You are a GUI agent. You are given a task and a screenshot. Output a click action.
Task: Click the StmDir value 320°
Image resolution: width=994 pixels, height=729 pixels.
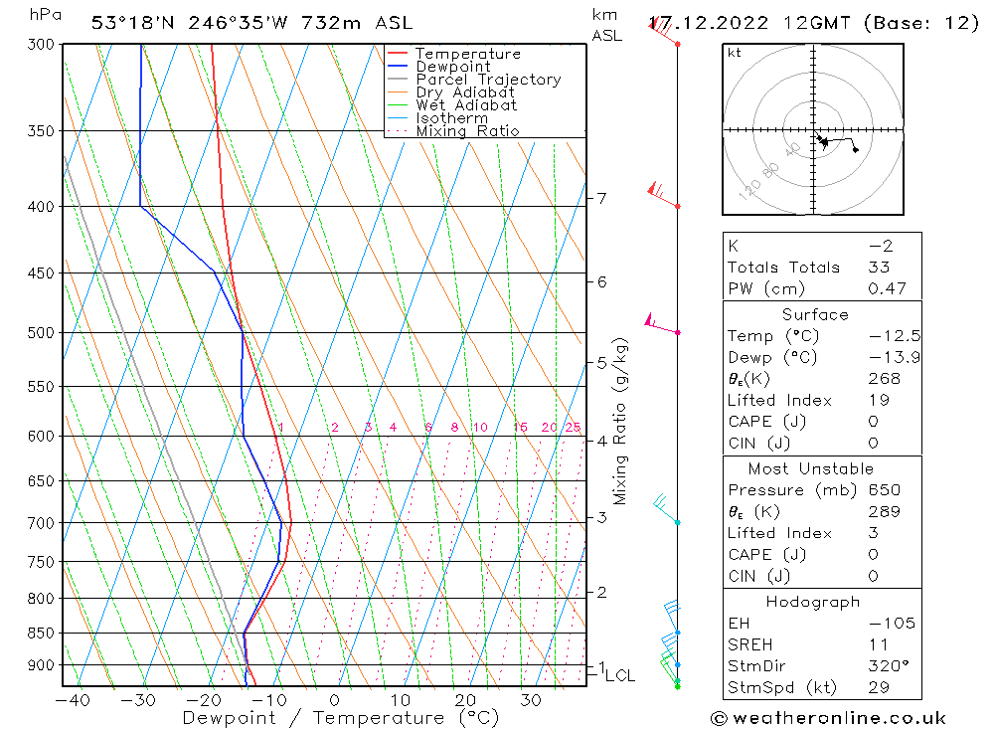(x=889, y=666)
